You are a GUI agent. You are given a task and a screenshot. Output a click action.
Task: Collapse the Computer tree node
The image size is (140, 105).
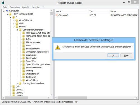(x=4, y=11)
